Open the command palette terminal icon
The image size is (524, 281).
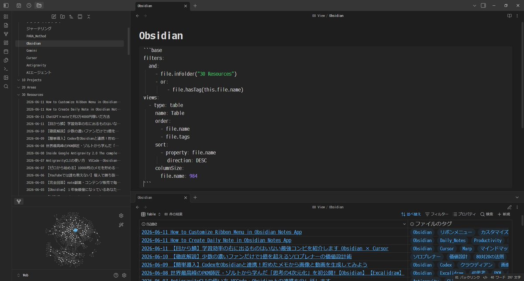pos(6,69)
